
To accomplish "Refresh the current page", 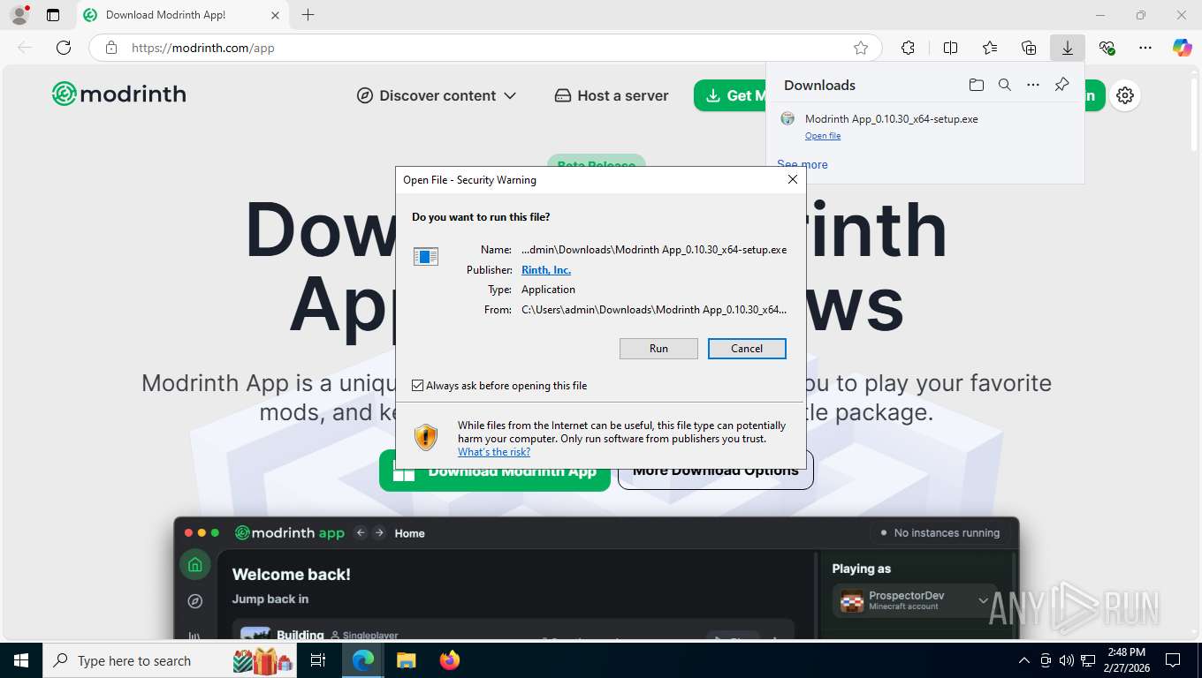I will (64, 48).
